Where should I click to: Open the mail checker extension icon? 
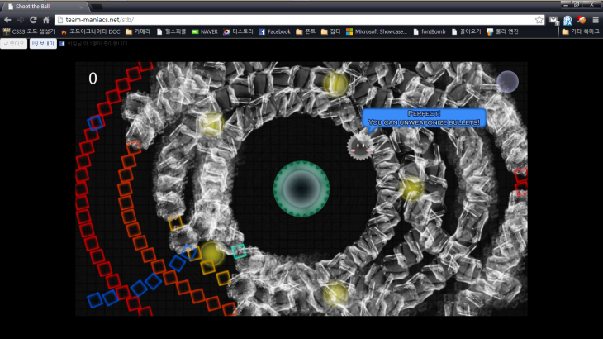(x=553, y=19)
